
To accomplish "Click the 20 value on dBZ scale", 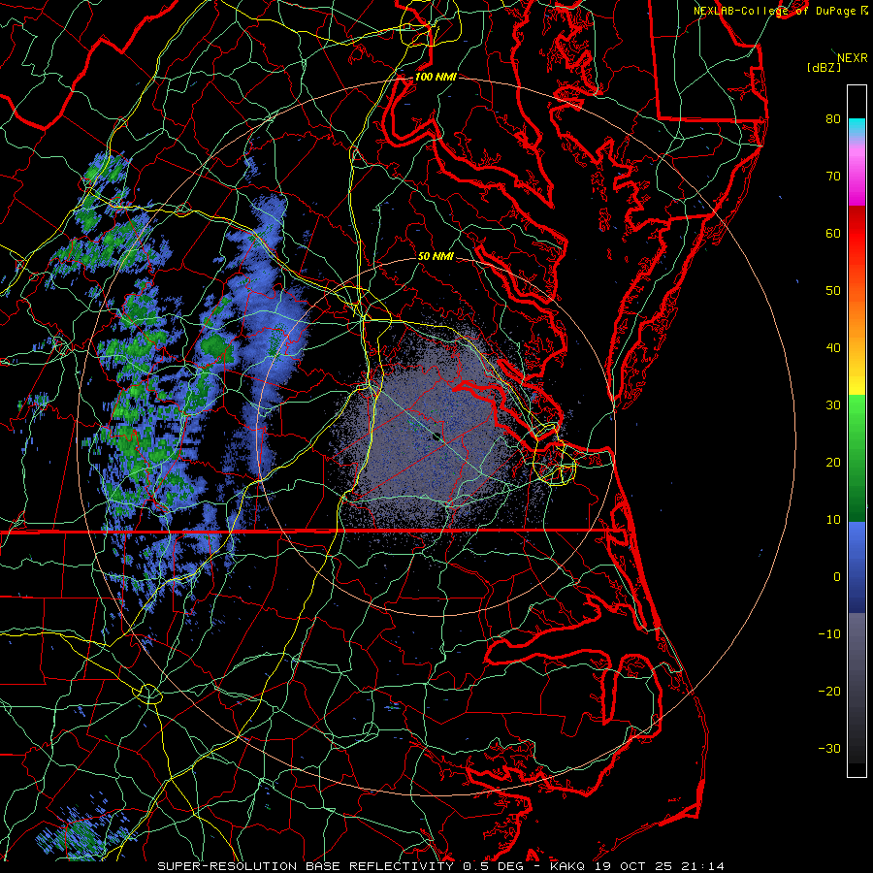I will click(833, 462).
